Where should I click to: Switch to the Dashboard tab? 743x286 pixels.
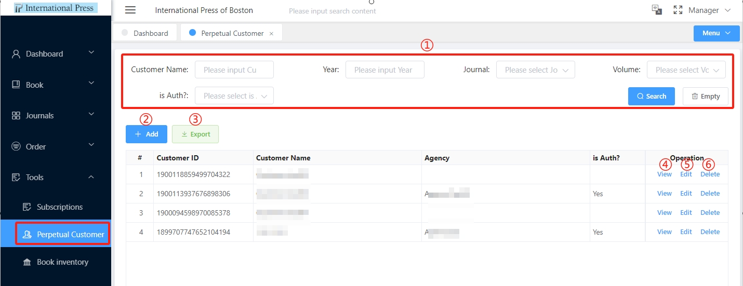[145, 33]
